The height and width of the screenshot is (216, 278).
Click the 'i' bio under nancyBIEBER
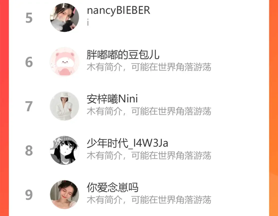(88, 23)
